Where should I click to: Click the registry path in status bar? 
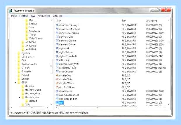(49, 113)
